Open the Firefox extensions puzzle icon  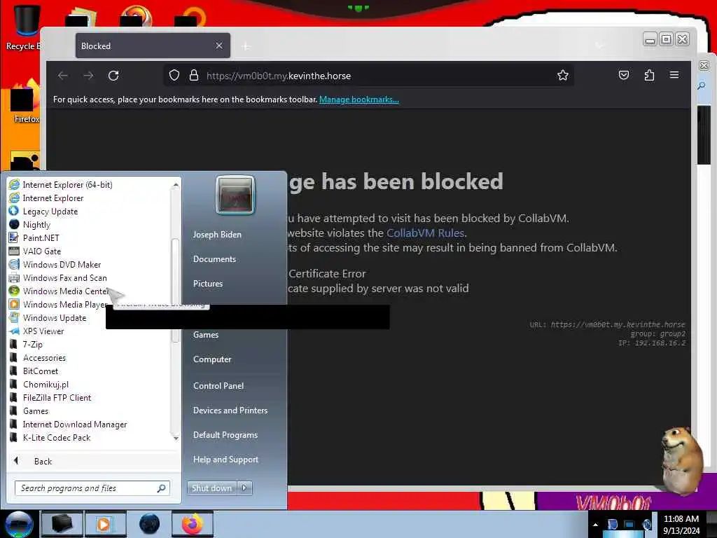tap(649, 75)
